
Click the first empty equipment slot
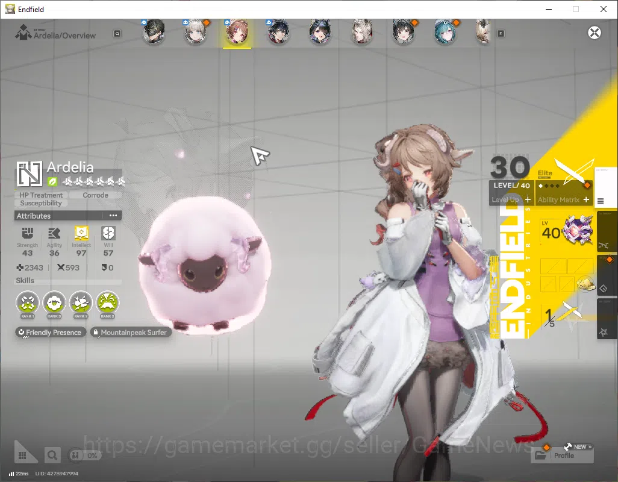553,266
